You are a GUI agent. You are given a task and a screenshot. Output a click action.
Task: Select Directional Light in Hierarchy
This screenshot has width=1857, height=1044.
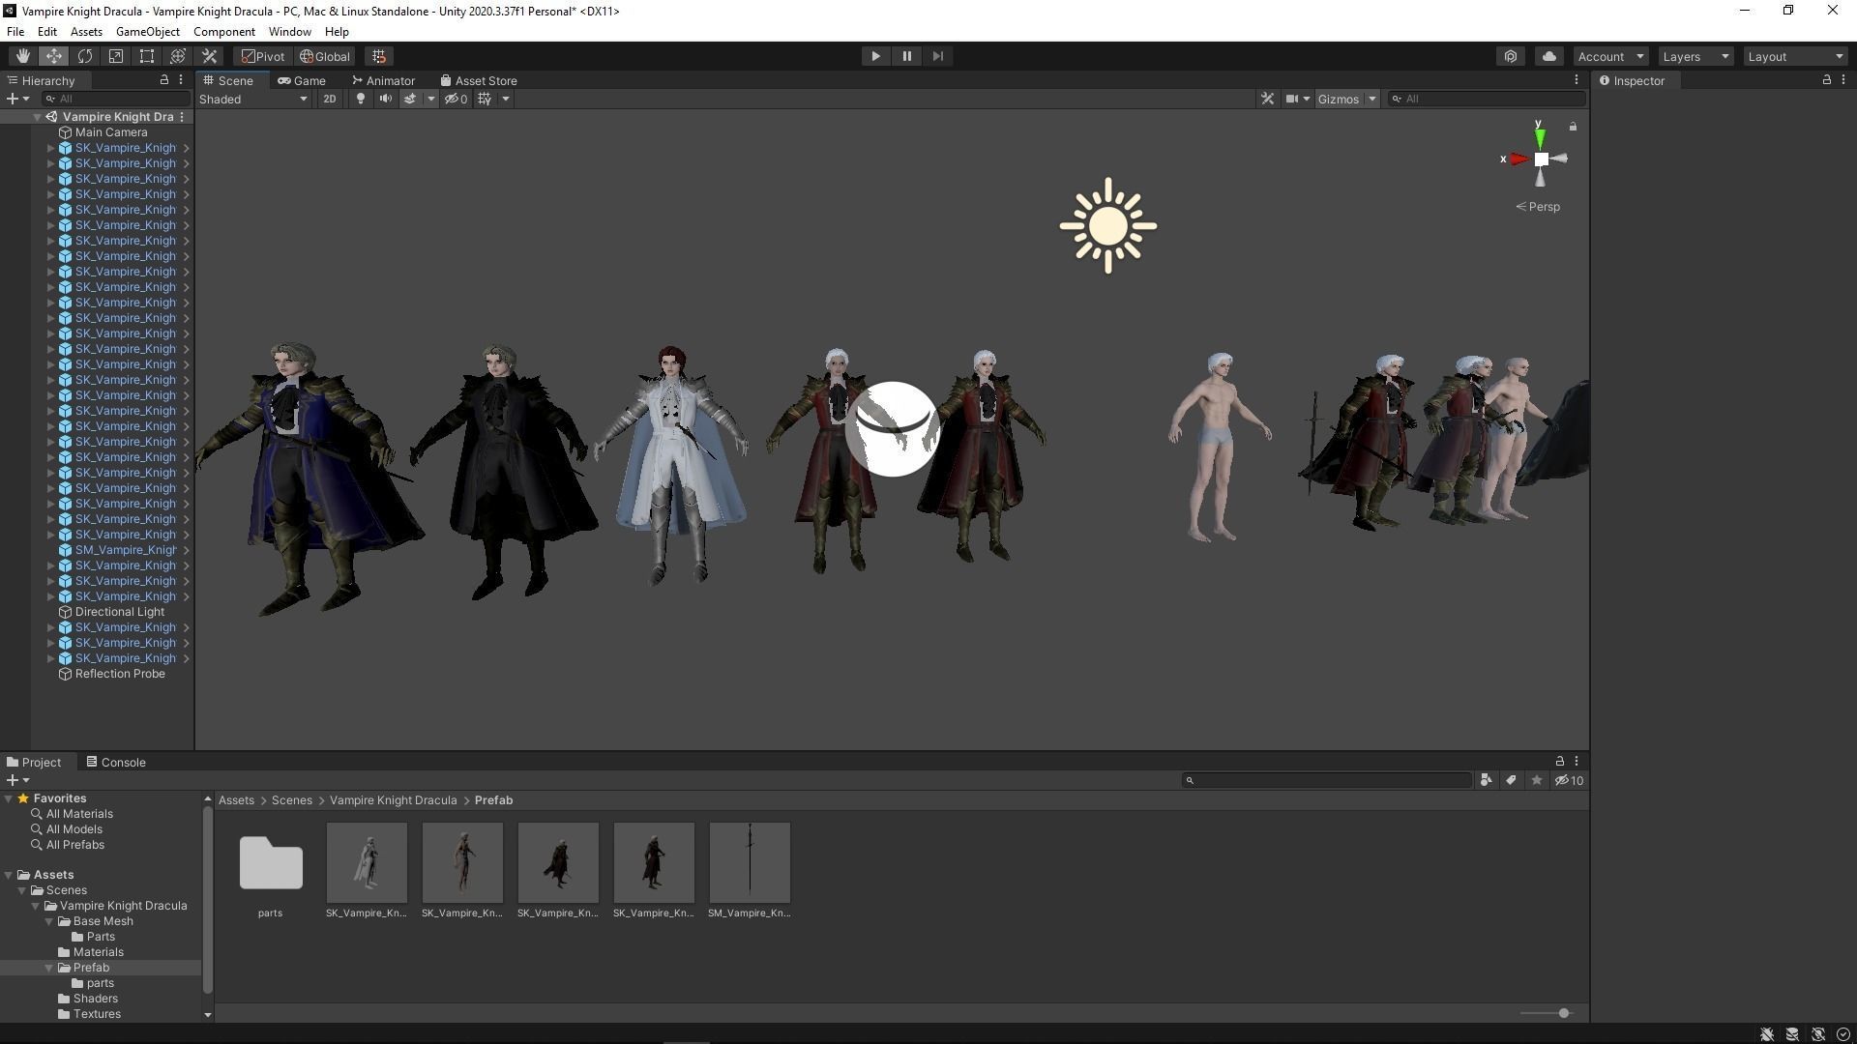click(120, 612)
